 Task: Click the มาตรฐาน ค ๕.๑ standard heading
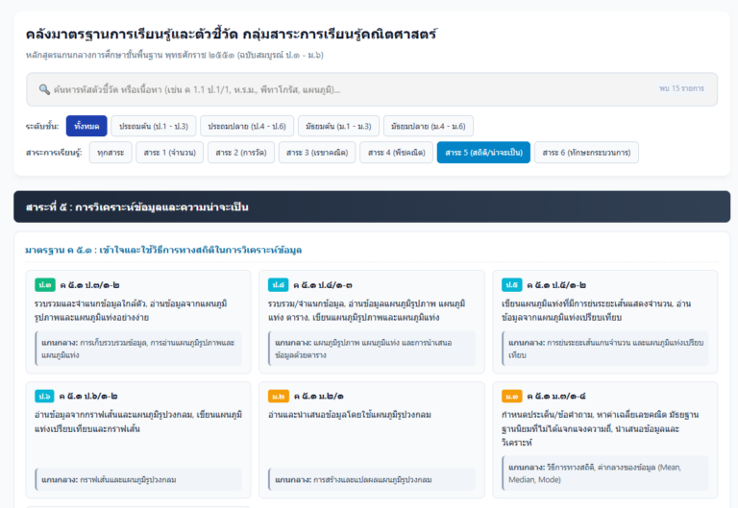163,250
